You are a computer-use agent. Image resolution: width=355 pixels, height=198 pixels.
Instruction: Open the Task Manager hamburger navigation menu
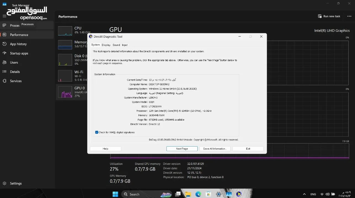(x=4, y=16)
